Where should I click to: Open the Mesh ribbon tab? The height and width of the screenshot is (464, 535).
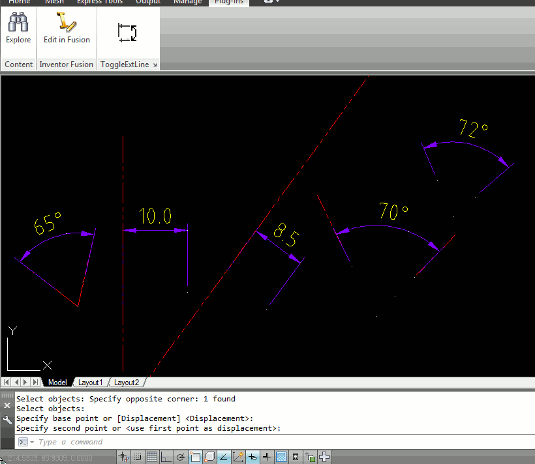[54, 2]
